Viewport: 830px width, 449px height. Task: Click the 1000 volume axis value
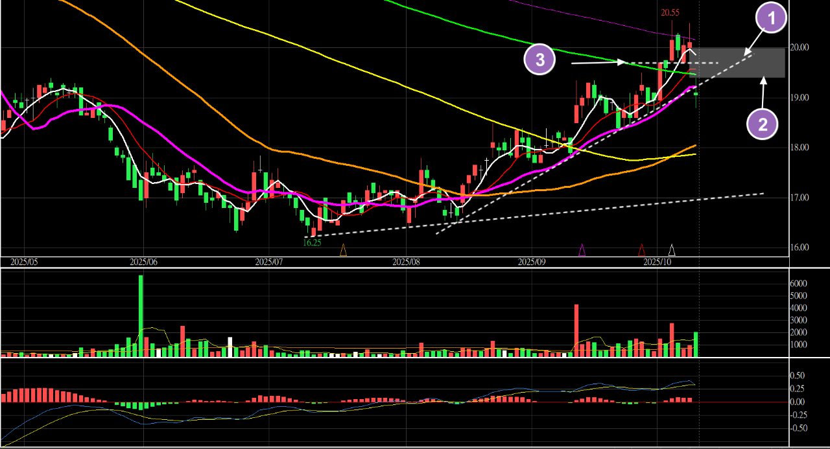(798, 345)
